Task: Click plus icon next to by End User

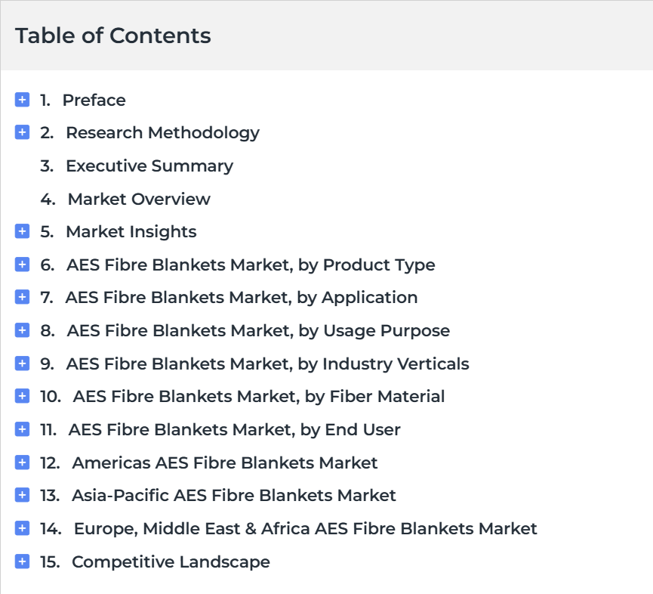Action: tap(22, 429)
